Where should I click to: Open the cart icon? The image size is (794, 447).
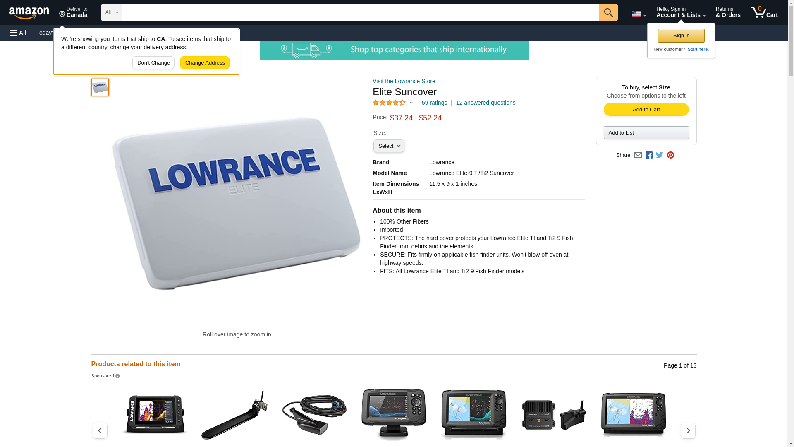[x=764, y=12]
